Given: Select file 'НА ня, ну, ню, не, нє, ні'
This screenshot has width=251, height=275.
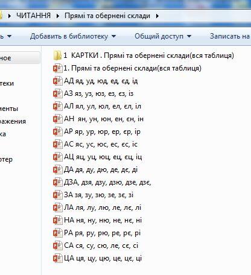Looking at the screenshot, I should click(x=103, y=220).
